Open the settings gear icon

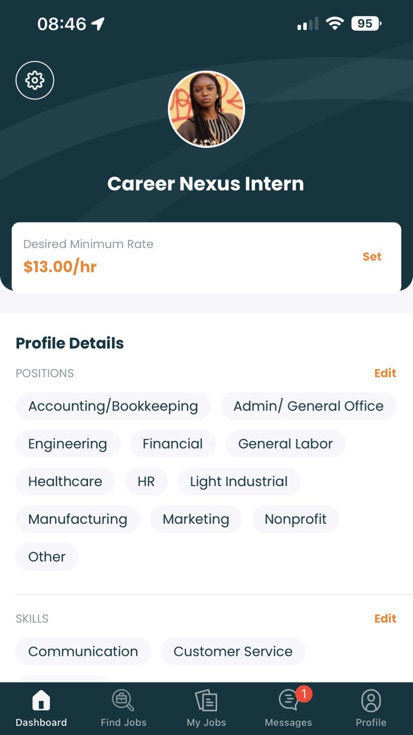pyautogui.click(x=34, y=80)
